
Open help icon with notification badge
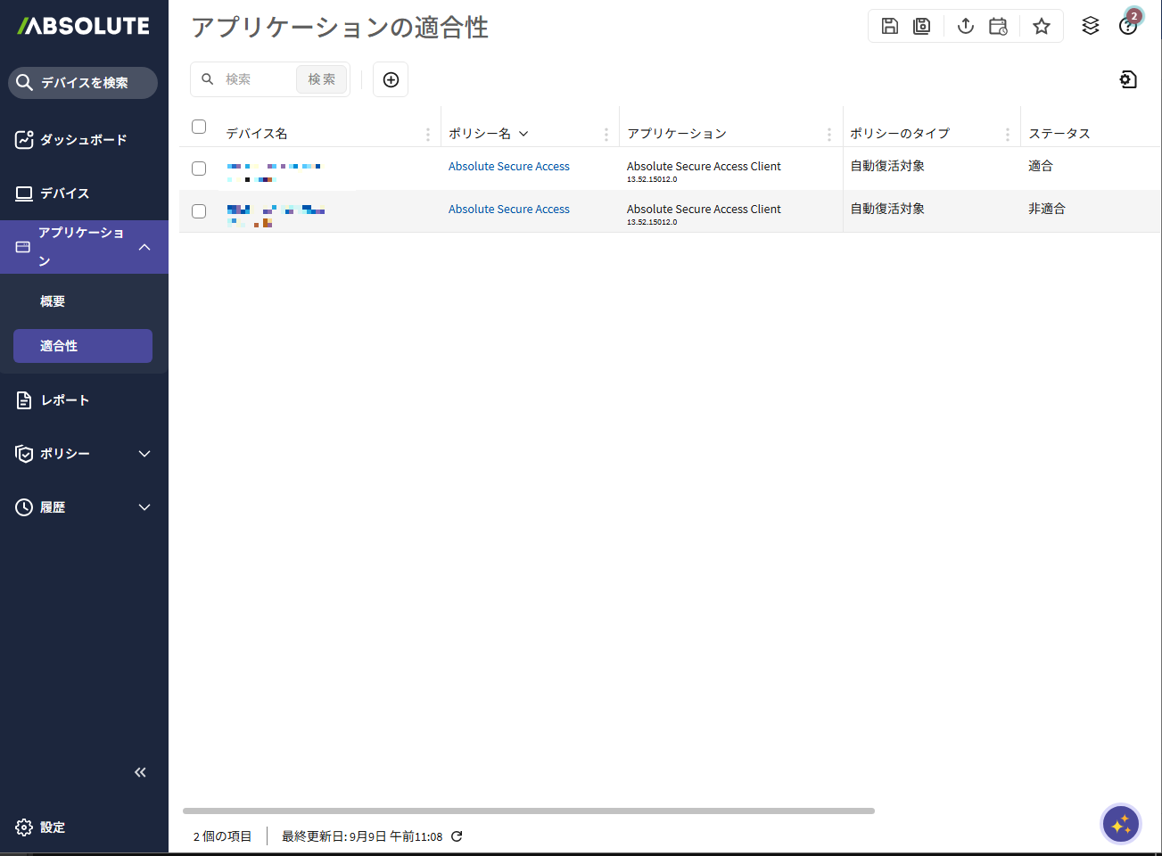point(1128,26)
